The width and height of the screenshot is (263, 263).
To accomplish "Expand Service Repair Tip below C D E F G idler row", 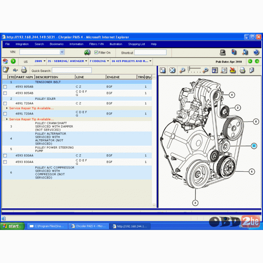I will click(x=7, y=119).
